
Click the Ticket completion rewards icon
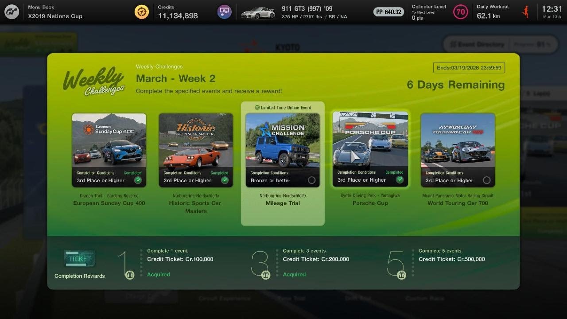pos(80,259)
